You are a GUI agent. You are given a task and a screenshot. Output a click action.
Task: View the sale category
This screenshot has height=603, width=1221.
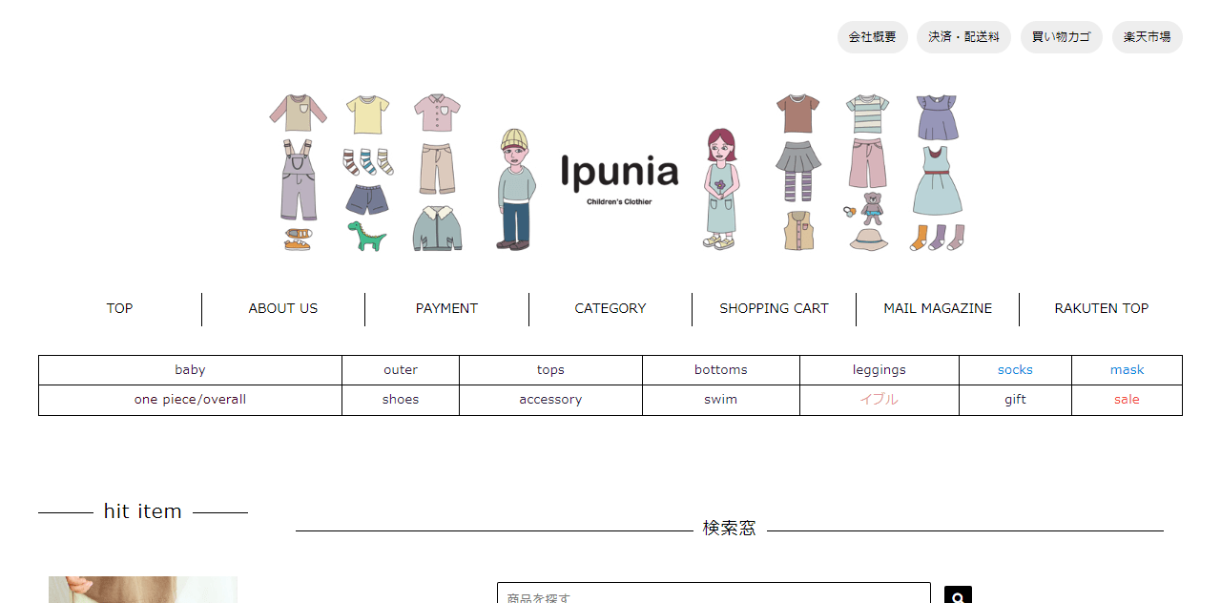pyautogui.click(x=1127, y=399)
